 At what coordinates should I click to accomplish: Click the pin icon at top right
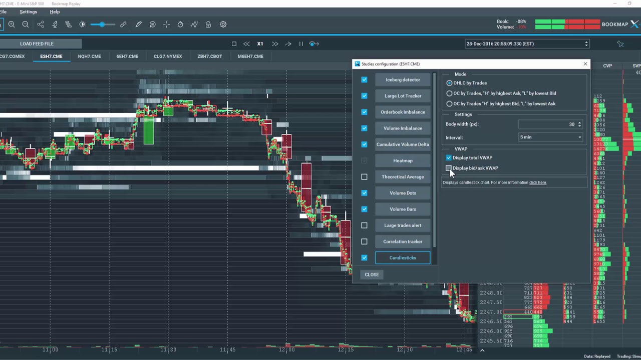[620, 44]
